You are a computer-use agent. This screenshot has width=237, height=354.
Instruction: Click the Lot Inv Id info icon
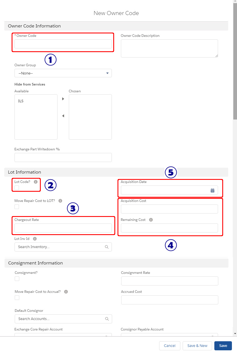(x=35, y=239)
